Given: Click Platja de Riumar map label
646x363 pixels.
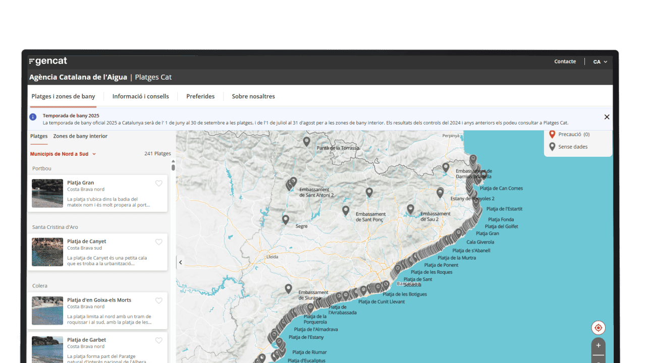Looking at the screenshot, I should (309, 352).
